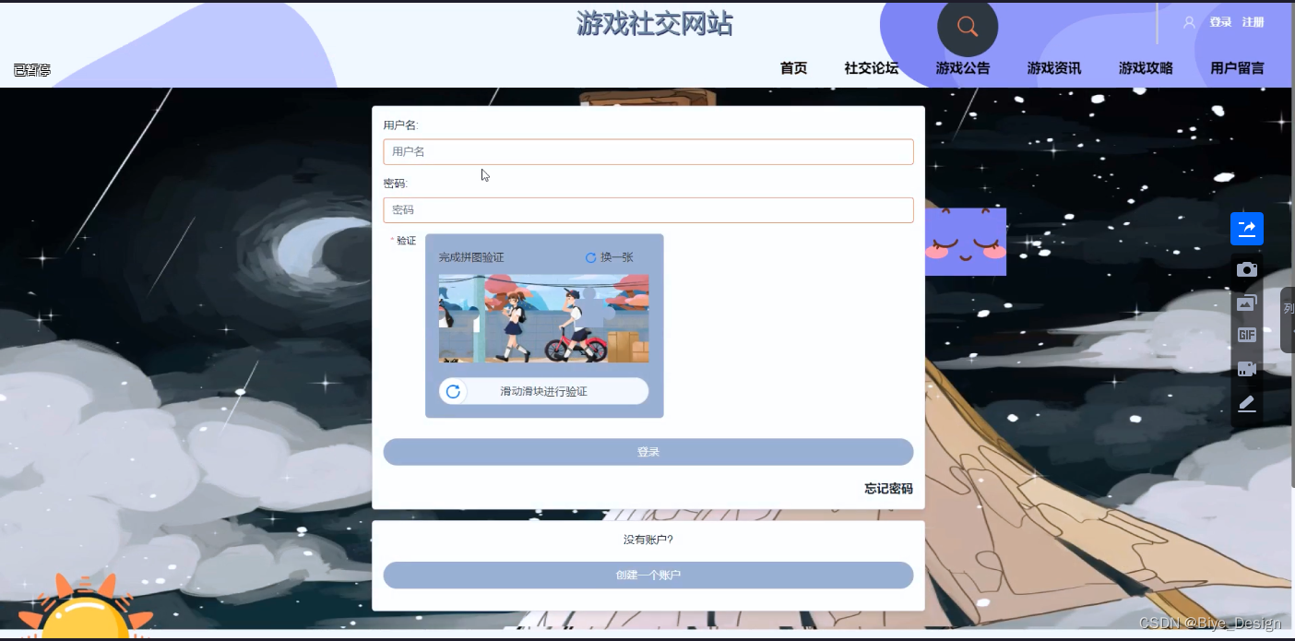Click the 没有账户? text
Viewport: 1295px width, 641px height.
click(648, 540)
